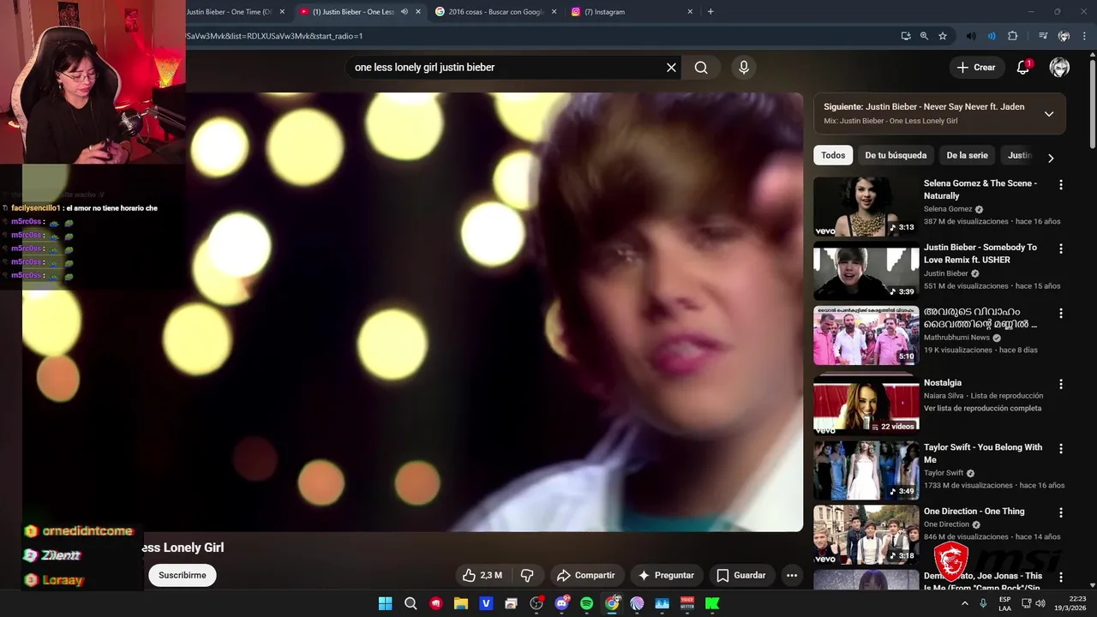Screen dimensions: 1097x617
Task: Open the Crear menu
Action: (976, 68)
